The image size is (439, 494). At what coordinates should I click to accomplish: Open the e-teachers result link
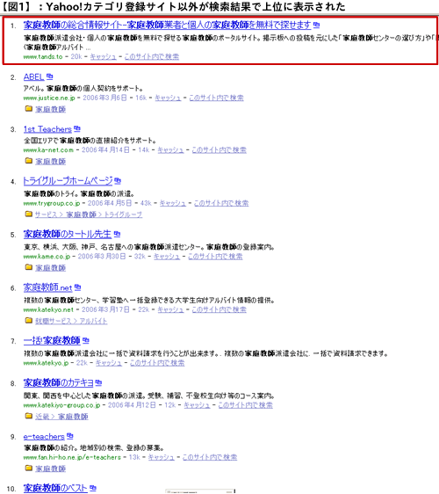44,437
